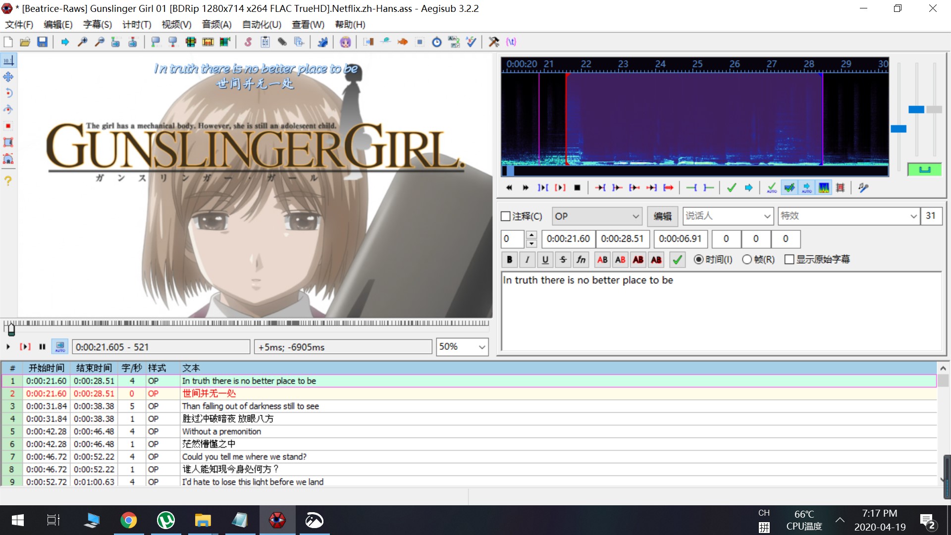Toggle link vertical zoom and volume sliders
Image resolution: width=951 pixels, height=535 pixels.
(x=924, y=169)
